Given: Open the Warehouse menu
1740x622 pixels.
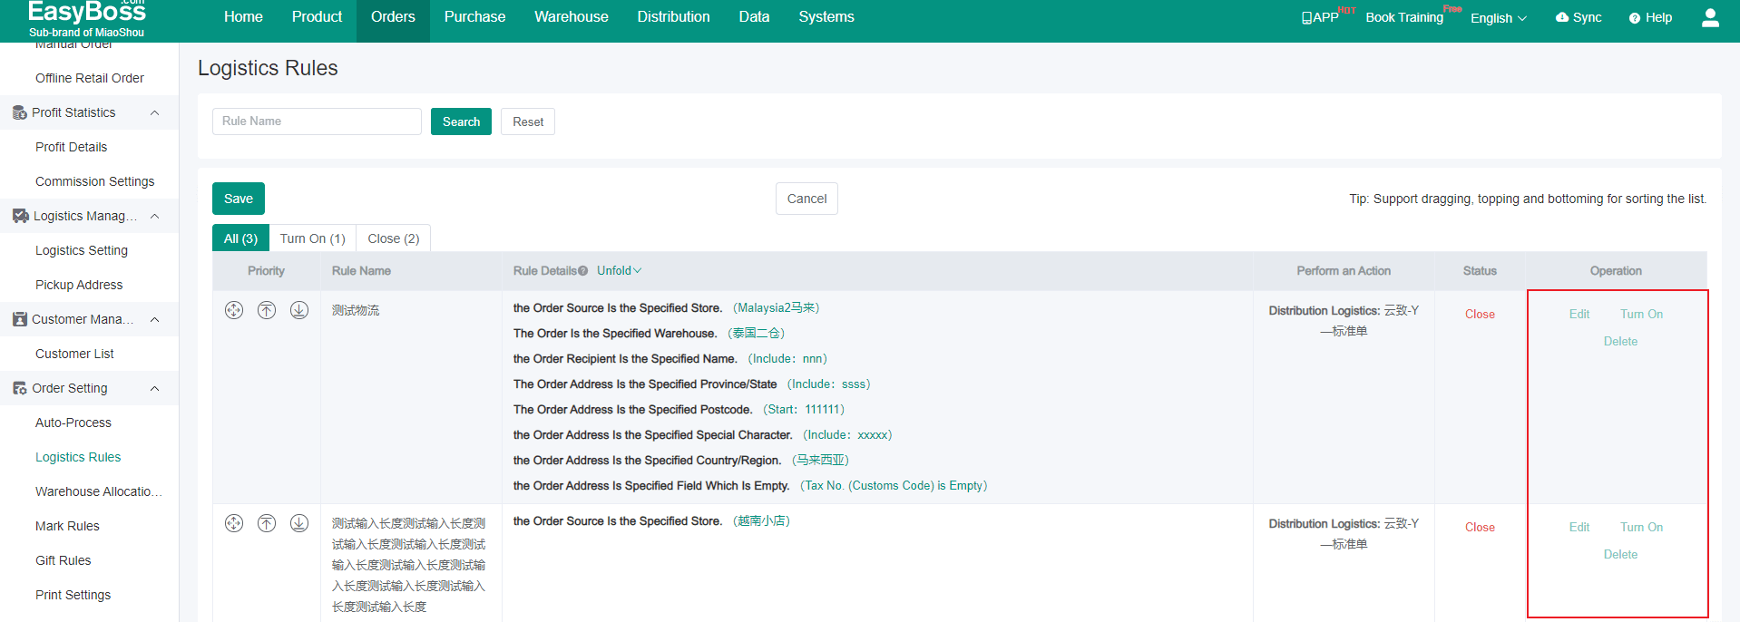Looking at the screenshot, I should click(572, 17).
